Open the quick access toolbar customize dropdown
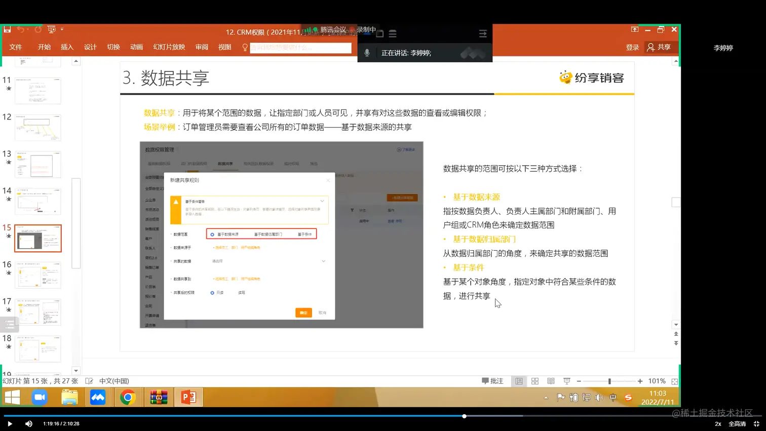Image resolution: width=766 pixels, height=431 pixels. pos(62,29)
